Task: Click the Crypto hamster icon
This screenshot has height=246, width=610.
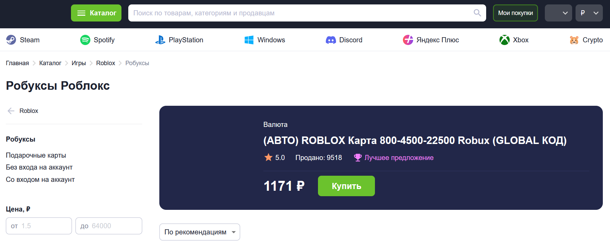Action: pos(574,40)
